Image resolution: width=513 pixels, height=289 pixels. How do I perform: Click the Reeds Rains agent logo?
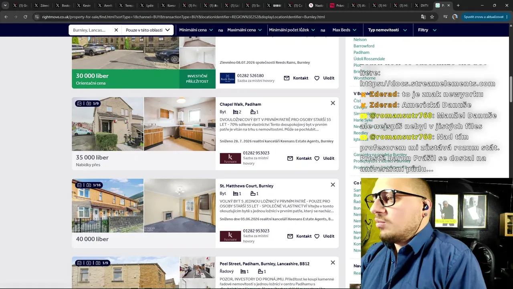(227, 78)
